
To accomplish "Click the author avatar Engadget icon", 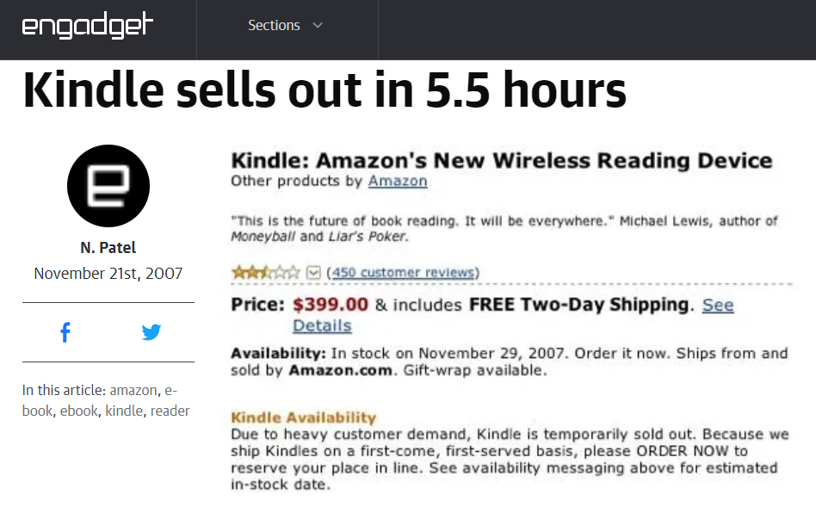I will (x=108, y=186).
